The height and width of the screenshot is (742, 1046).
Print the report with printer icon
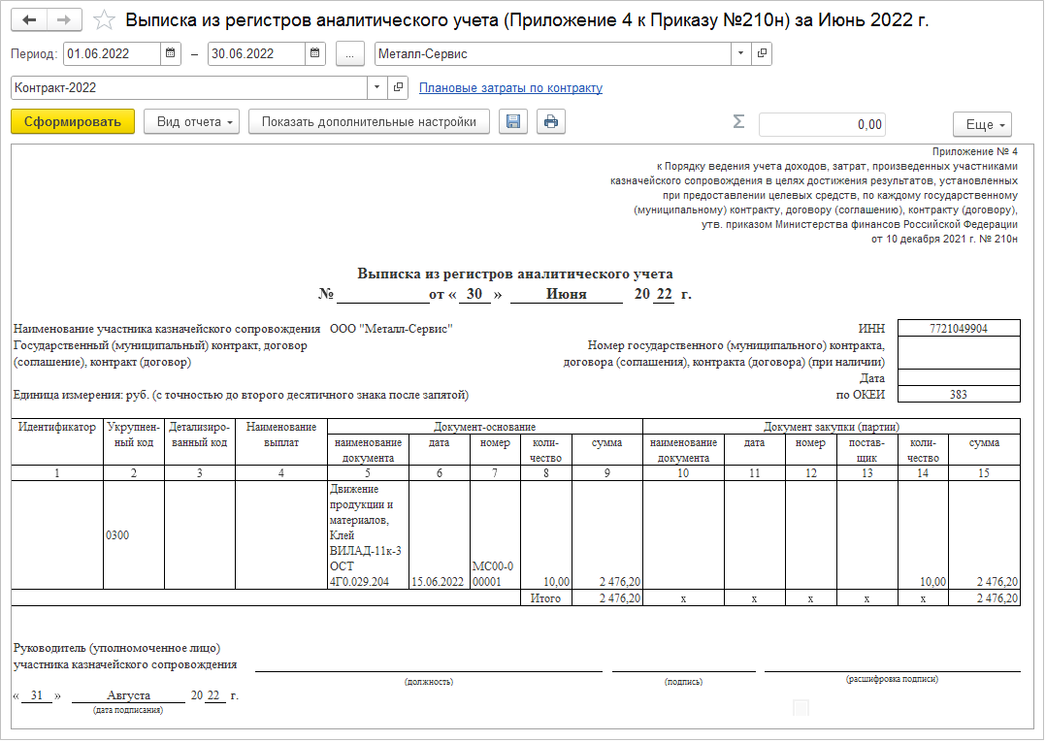click(x=550, y=121)
